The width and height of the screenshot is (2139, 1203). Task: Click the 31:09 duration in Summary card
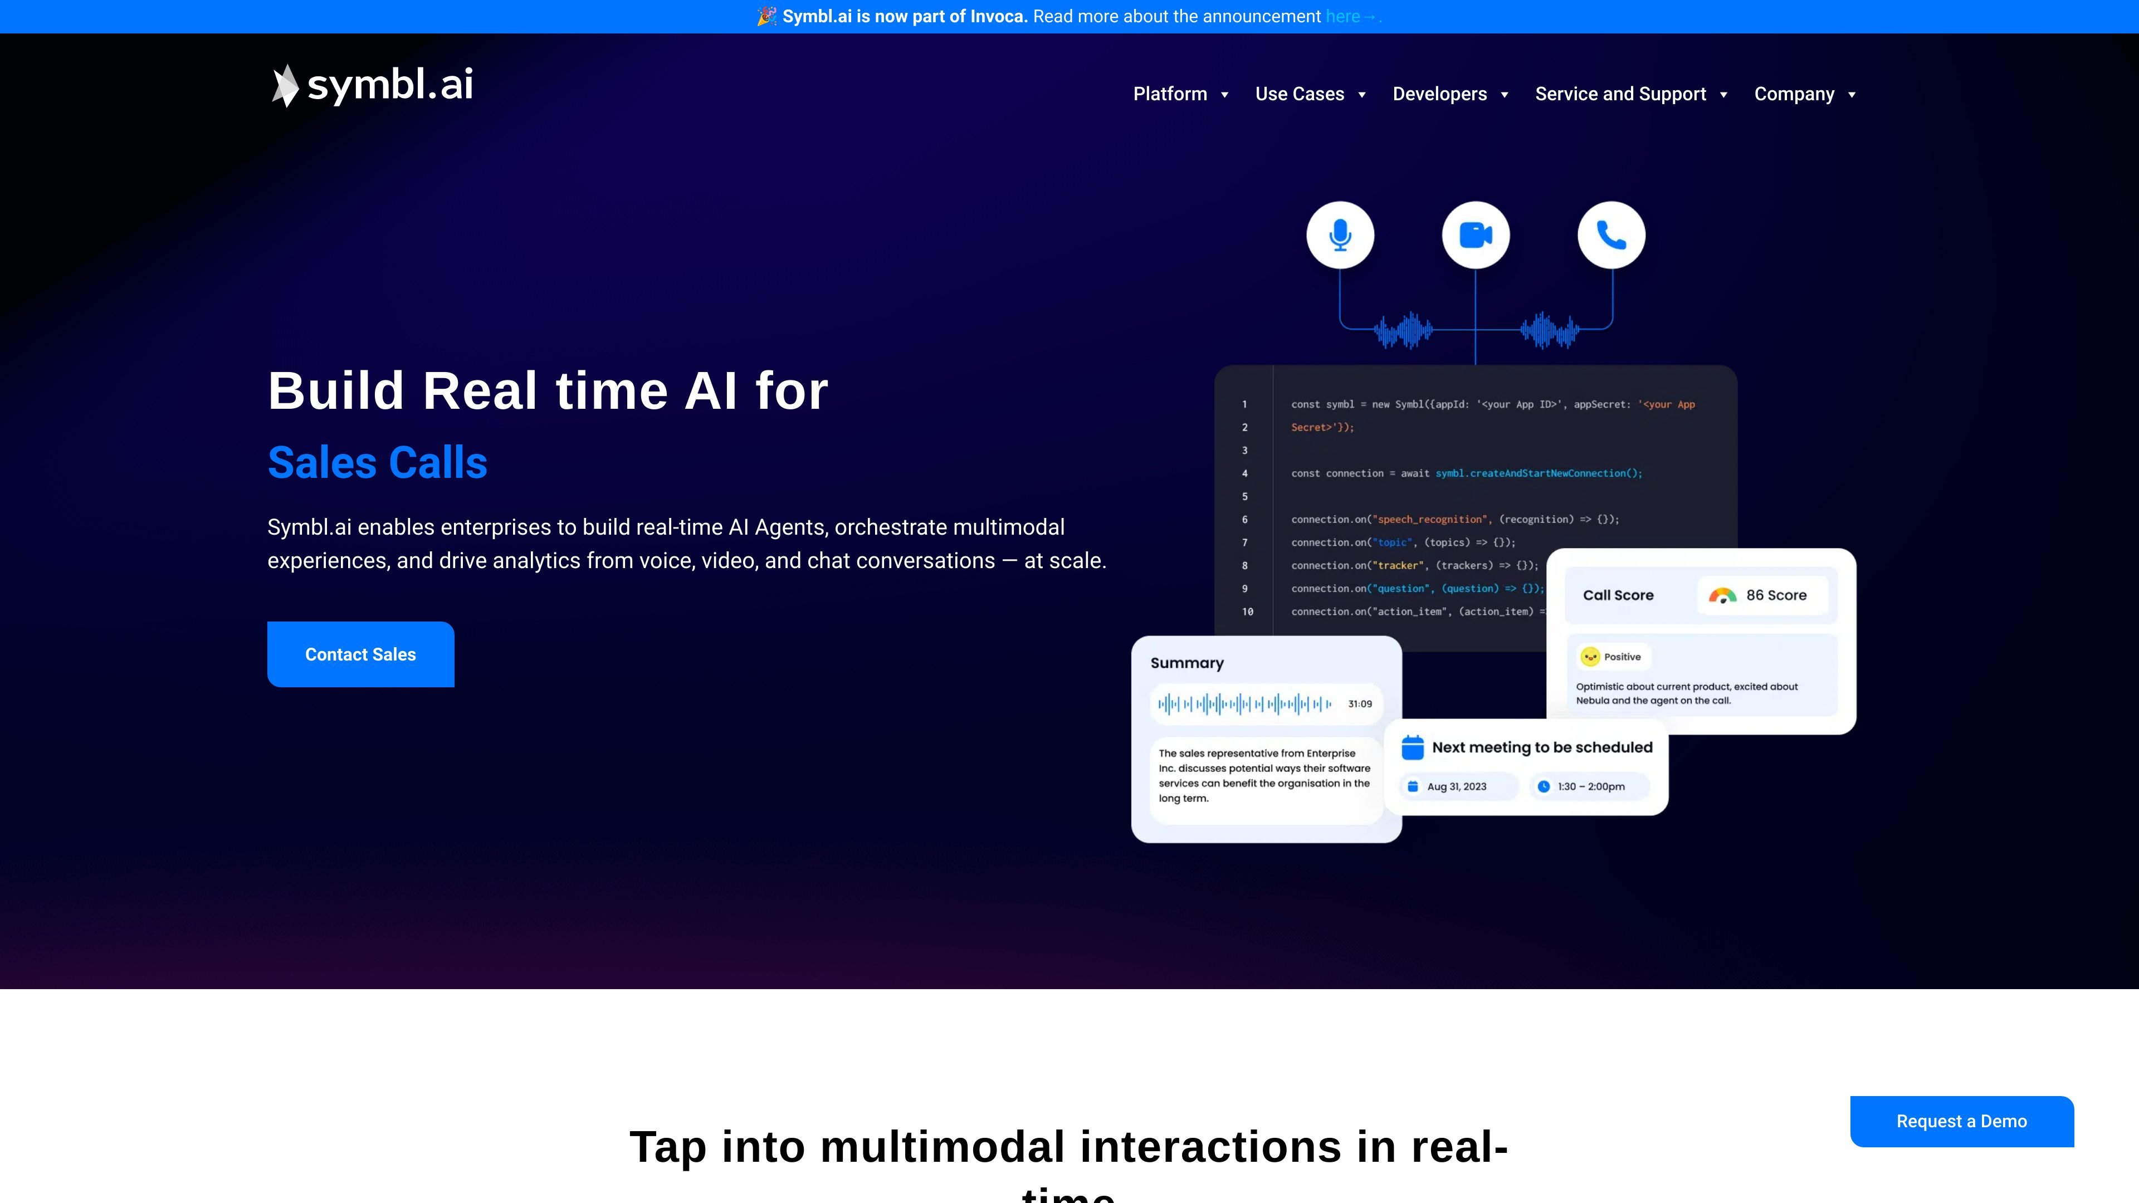[x=1360, y=704]
